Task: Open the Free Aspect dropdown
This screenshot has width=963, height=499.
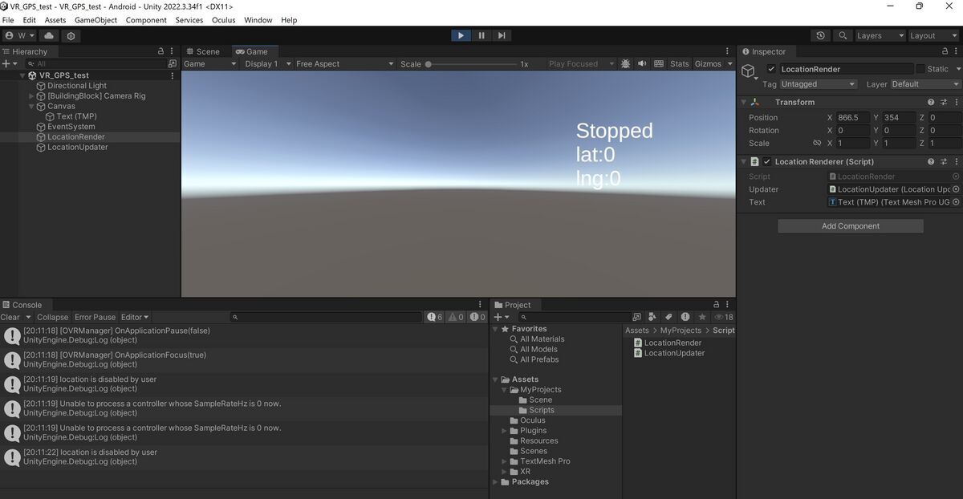Action: pyautogui.click(x=344, y=63)
